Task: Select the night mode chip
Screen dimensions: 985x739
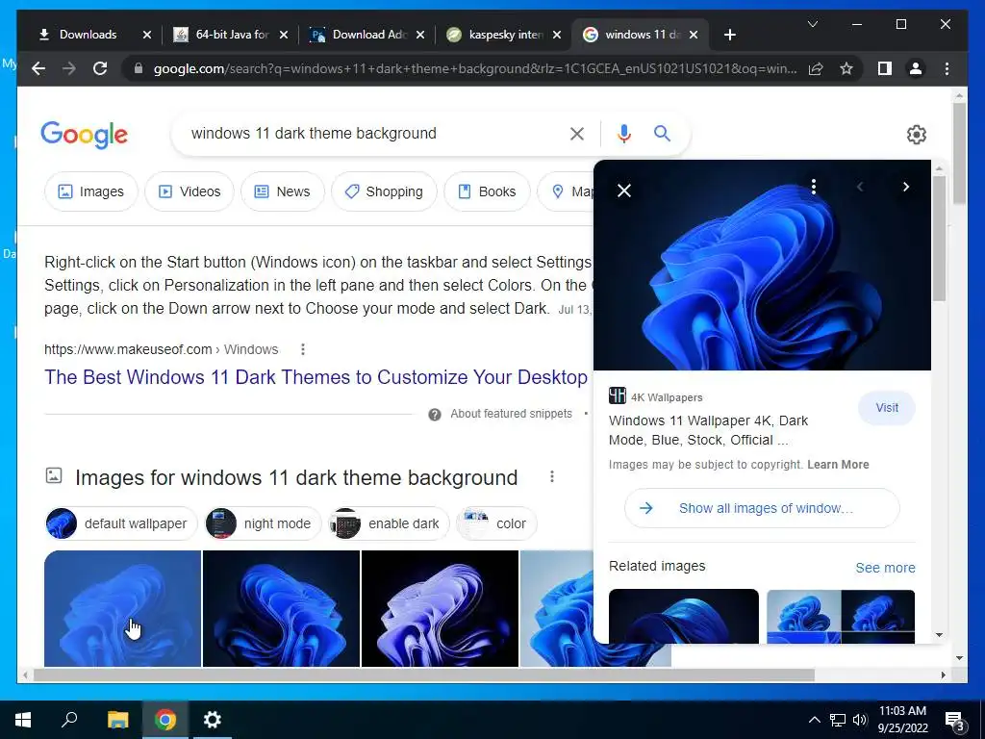Action: click(x=264, y=523)
